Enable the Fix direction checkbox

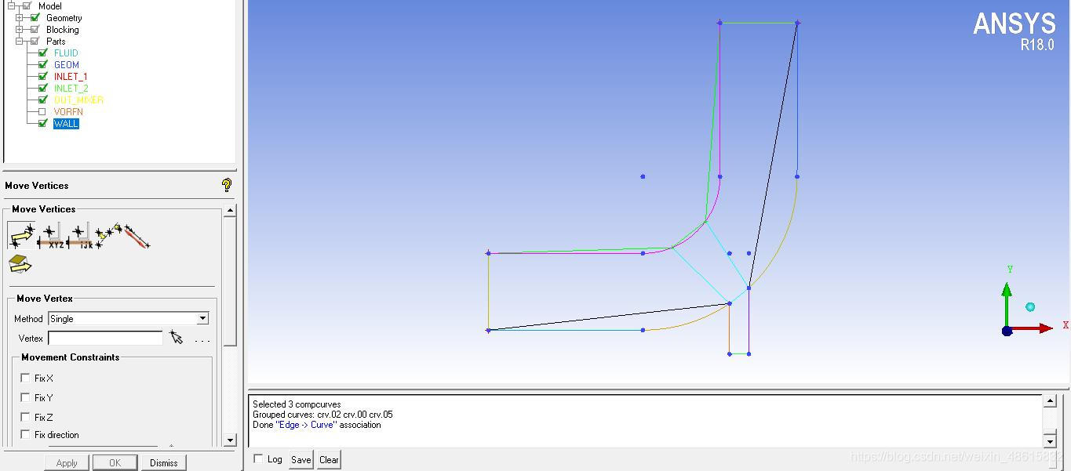(25, 434)
